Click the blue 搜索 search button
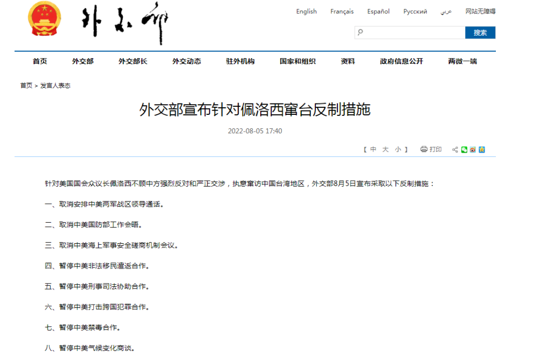The width and height of the screenshot is (539, 358). [x=480, y=33]
